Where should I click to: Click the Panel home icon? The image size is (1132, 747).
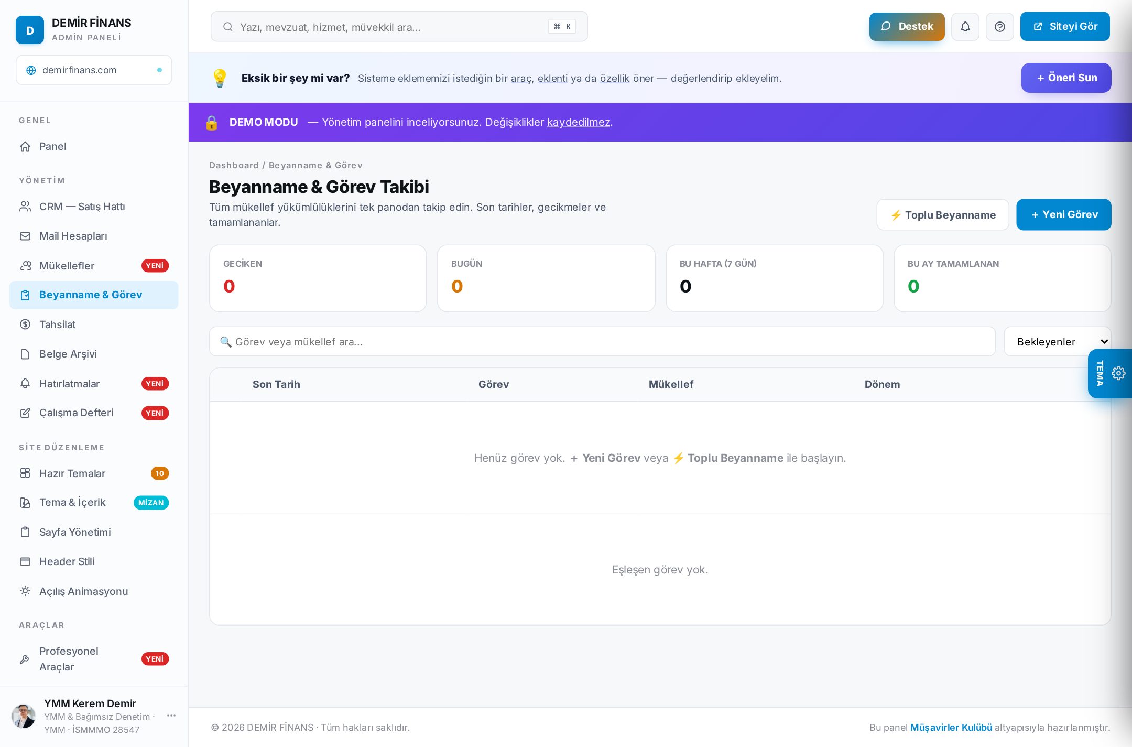click(25, 147)
